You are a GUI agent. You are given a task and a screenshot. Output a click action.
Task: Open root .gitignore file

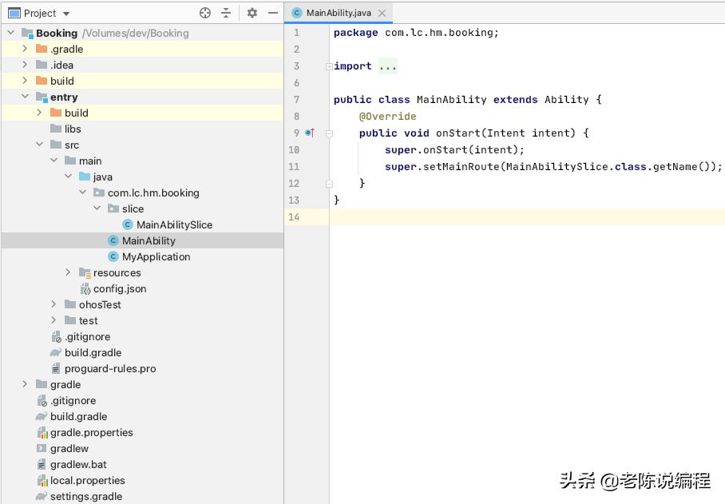click(73, 400)
